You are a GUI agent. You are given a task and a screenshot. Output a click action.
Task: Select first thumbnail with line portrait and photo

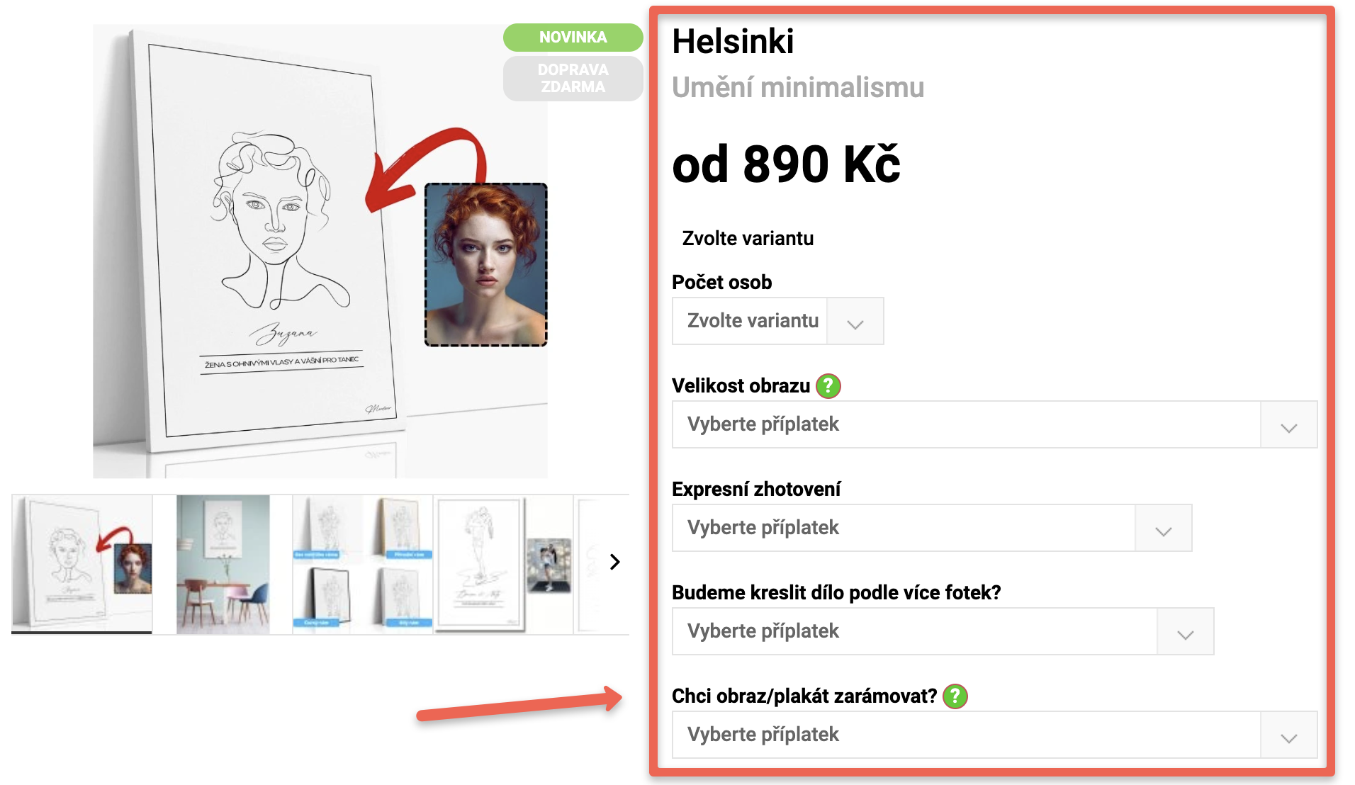click(81, 564)
